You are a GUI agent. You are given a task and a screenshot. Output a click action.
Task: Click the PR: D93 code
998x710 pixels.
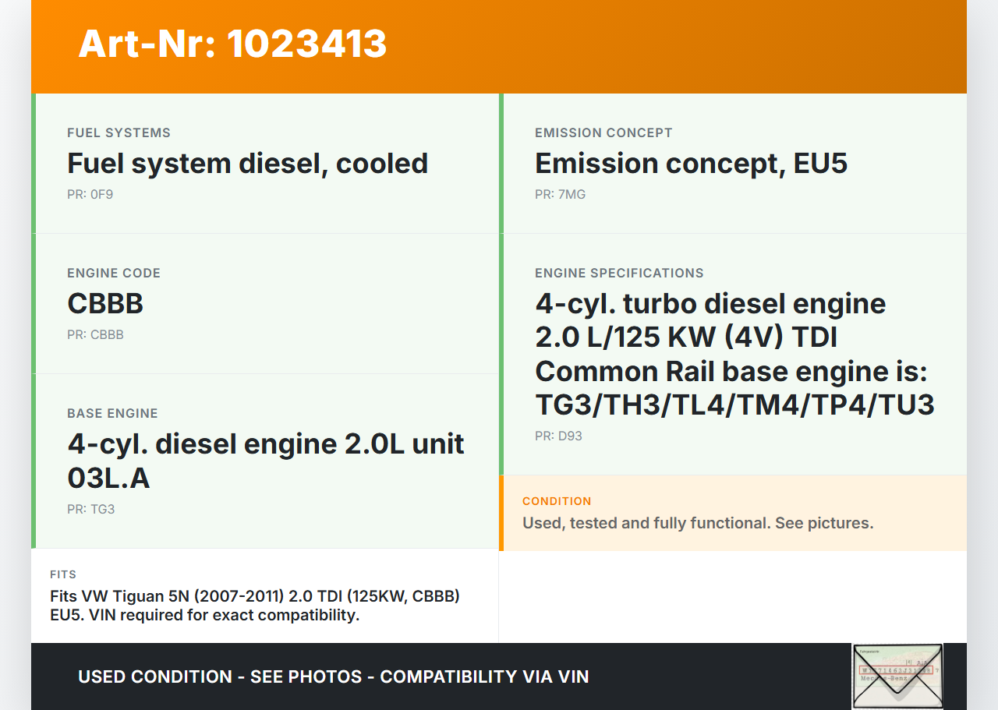(558, 436)
